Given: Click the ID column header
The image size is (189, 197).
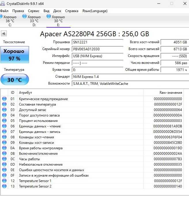Looking at the screenshot, I should (12, 93).
